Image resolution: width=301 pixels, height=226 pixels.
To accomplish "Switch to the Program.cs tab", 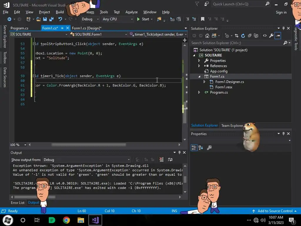I will [19, 28].
